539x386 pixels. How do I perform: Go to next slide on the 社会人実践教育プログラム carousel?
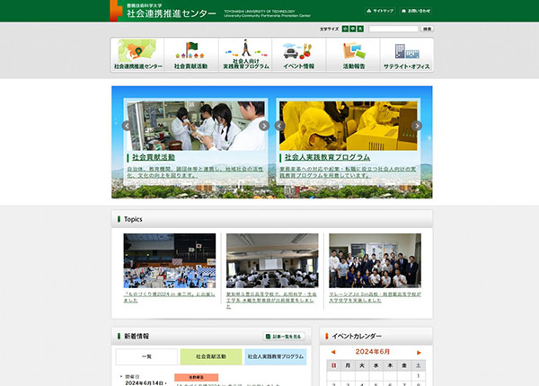click(x=417, y=126)
